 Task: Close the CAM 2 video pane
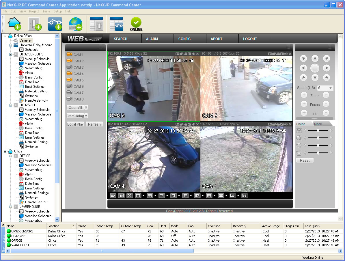coord(290,54)
